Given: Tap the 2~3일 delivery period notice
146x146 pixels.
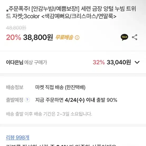Looking at the screenshot, I should (x=49, y=114).
